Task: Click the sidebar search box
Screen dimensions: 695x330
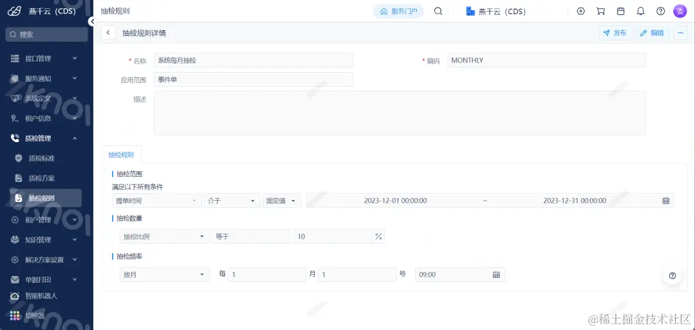Action: 46,34
